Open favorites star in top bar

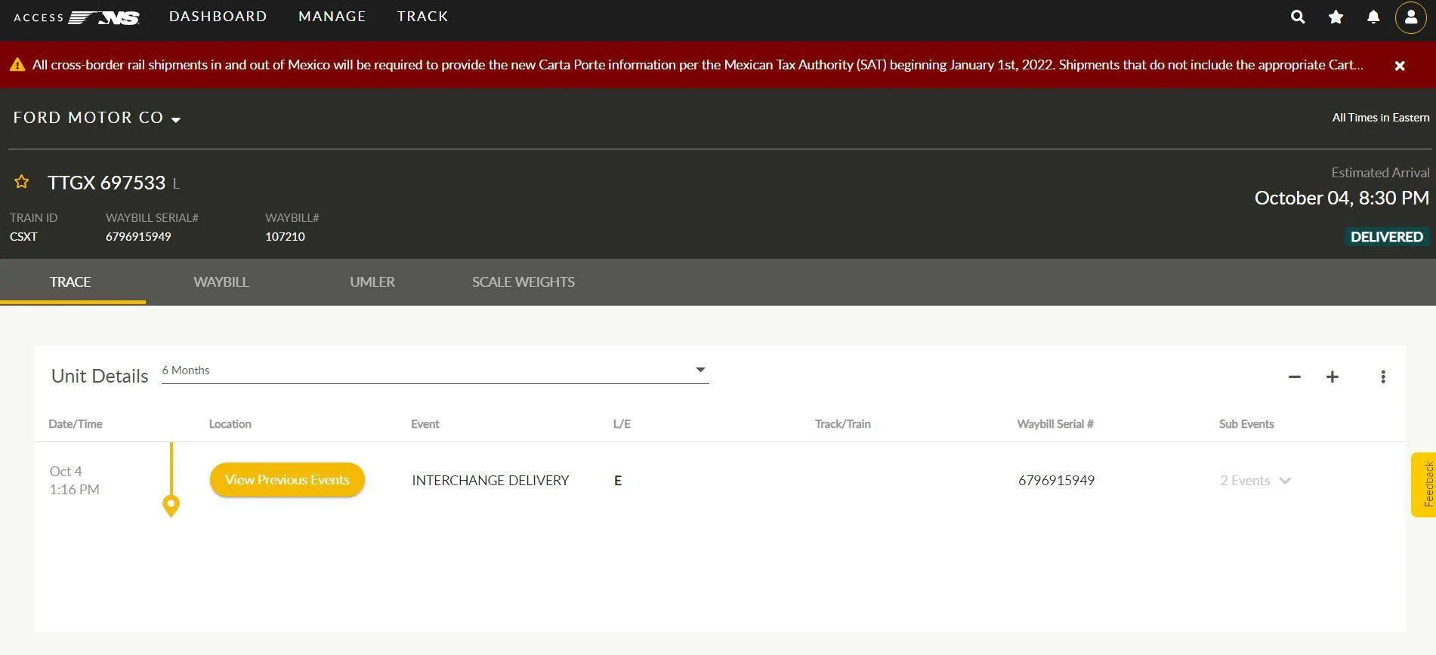coord(1336,17)
